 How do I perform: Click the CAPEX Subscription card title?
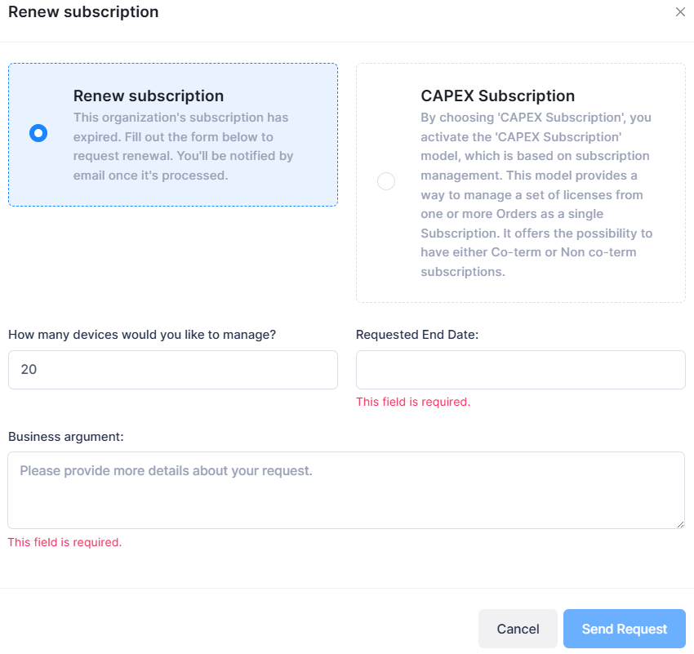tap(498, 96)
